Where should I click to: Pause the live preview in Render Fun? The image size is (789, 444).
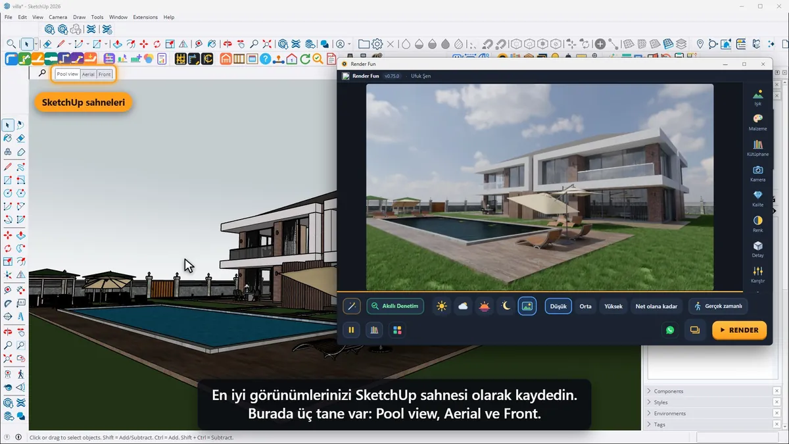coord(352,330)
